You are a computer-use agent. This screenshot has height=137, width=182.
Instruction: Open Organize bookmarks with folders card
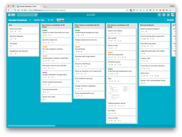coord(154,52)
